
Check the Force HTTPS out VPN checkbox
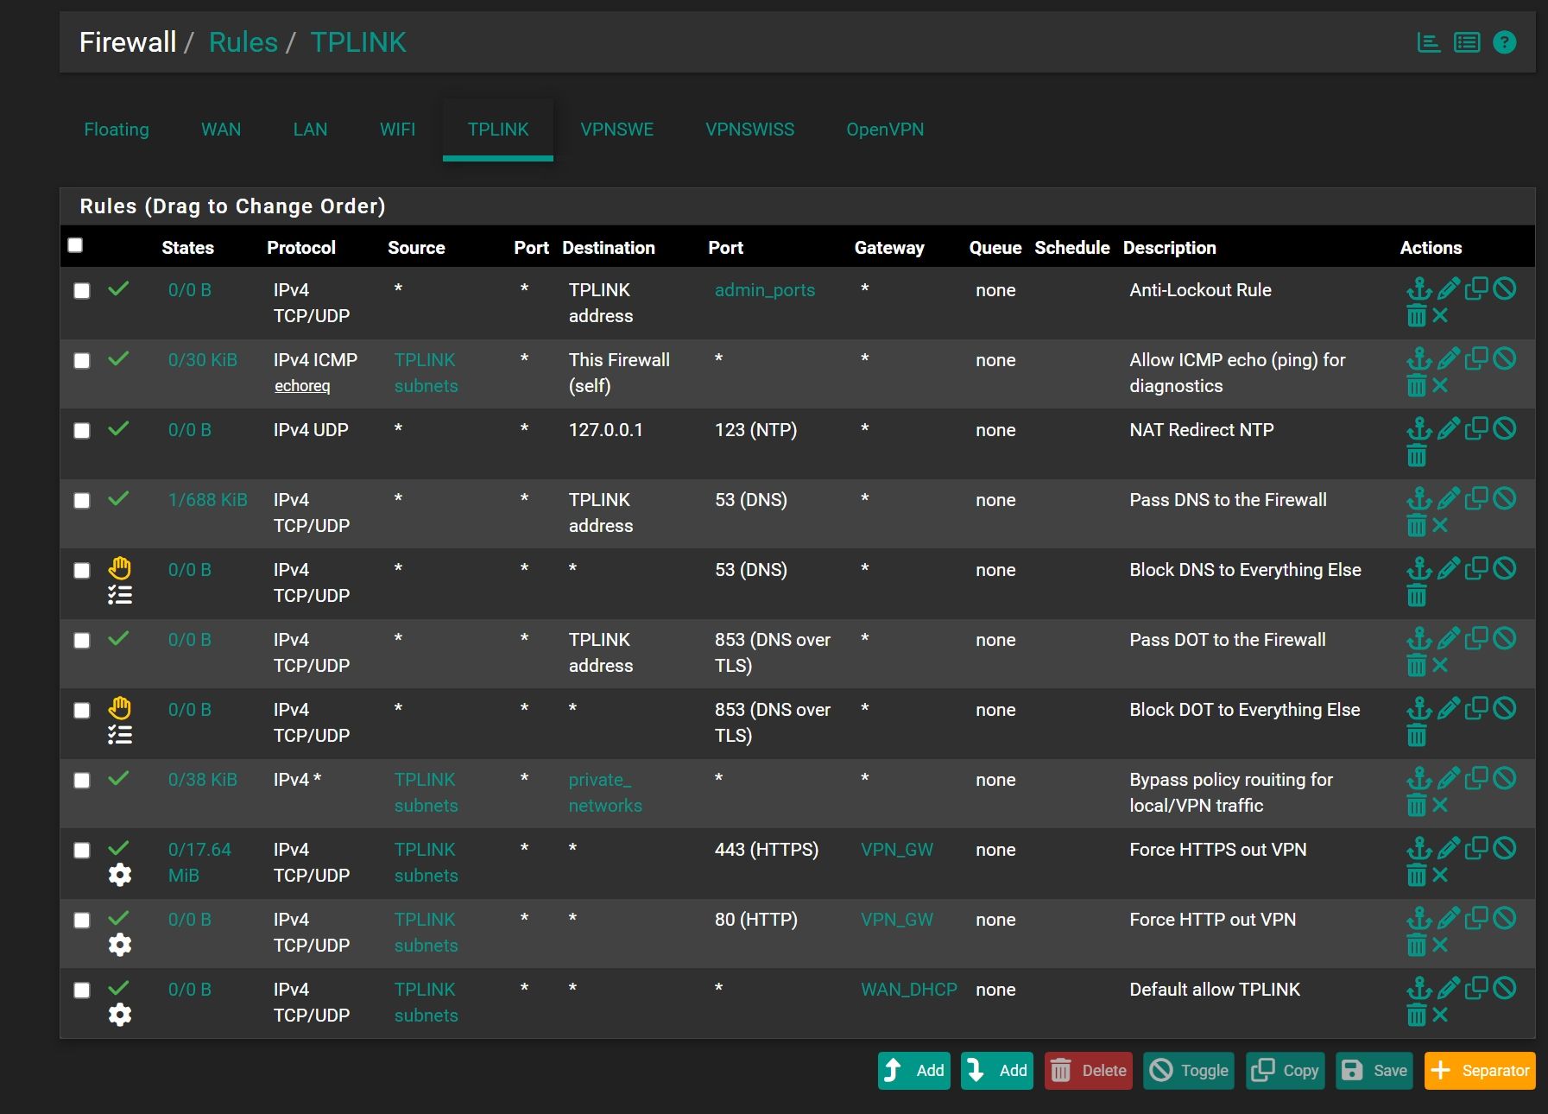point(82,851)
